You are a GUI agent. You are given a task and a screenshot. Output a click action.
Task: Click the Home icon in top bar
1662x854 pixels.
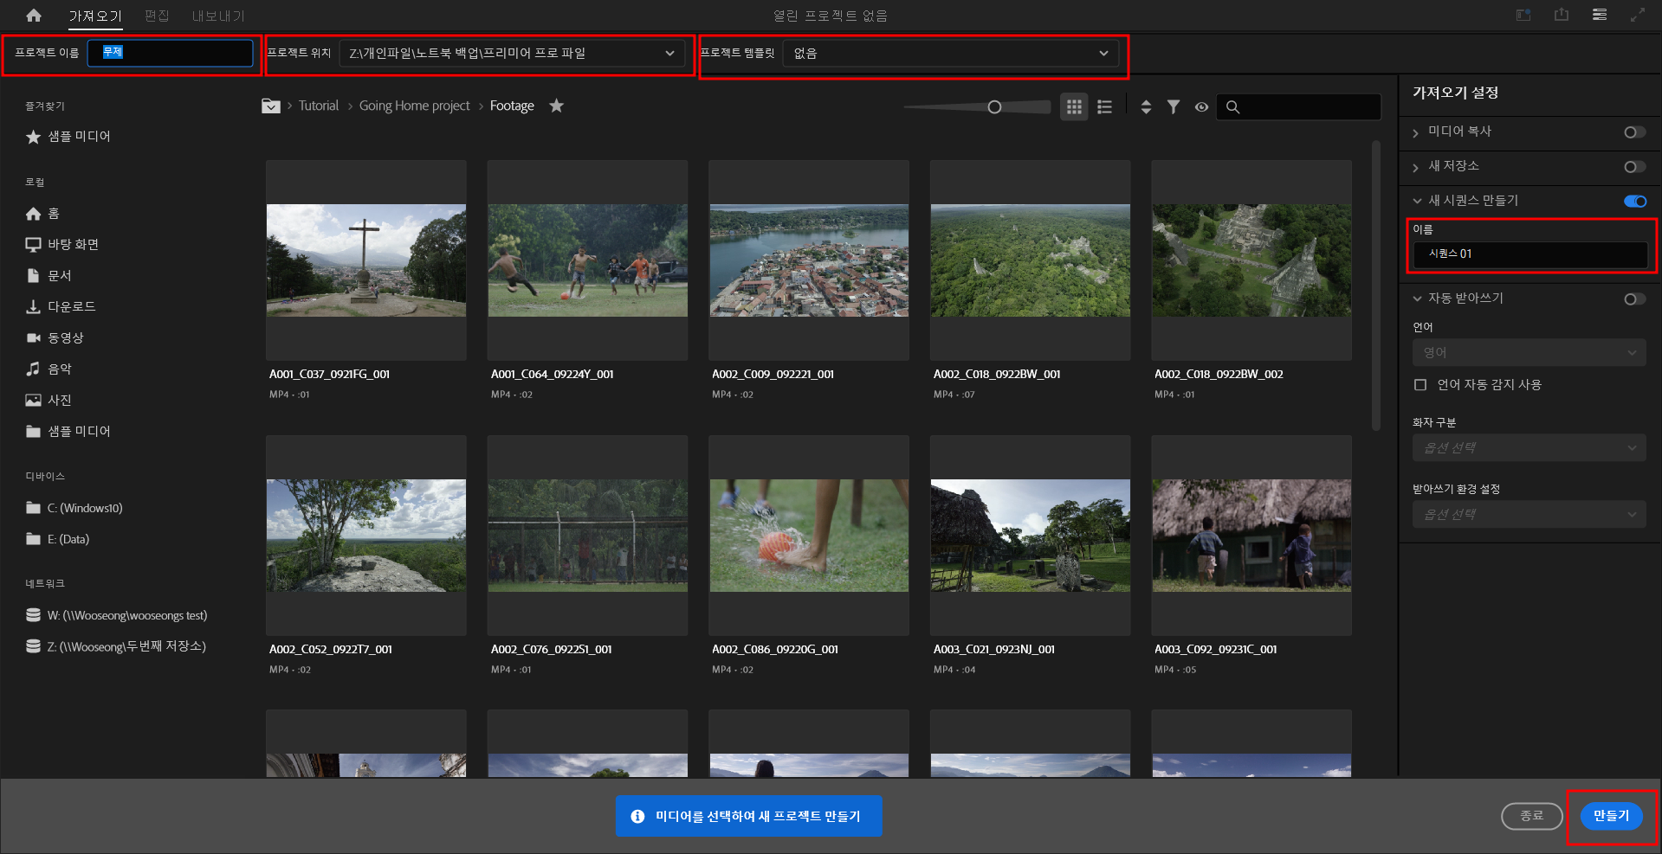[34, 16]
